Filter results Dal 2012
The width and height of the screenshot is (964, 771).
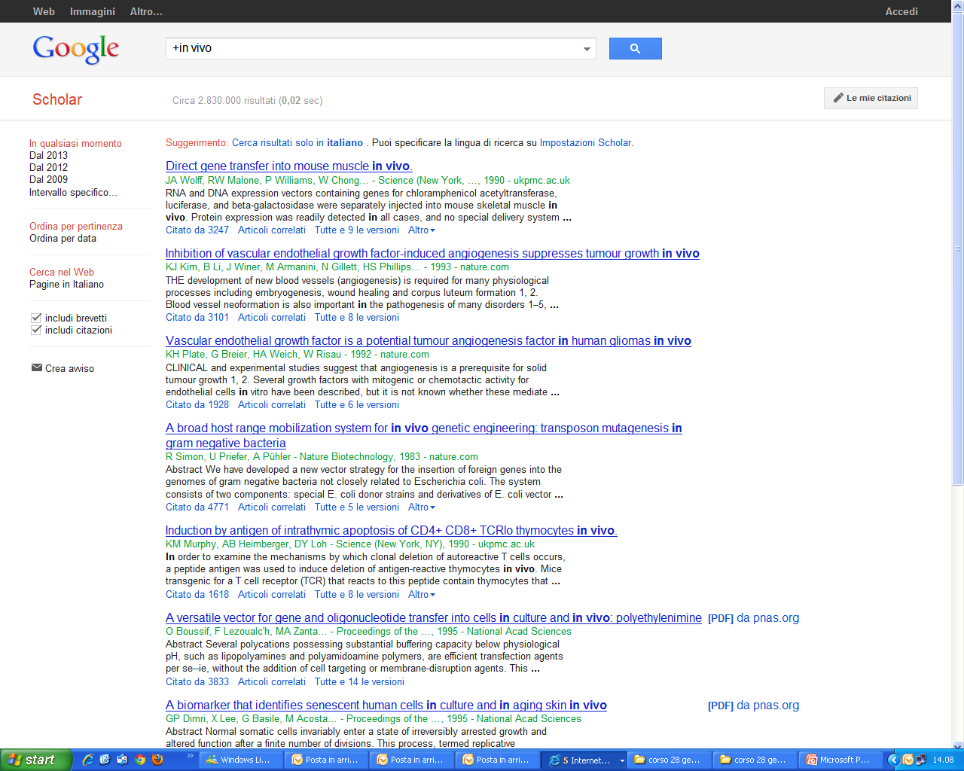[x=48, y=167]
